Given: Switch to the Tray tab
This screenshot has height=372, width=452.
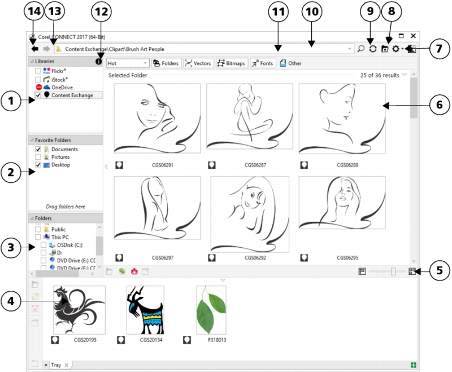Looking at the screenshot, I should click(x=56, y=365).
